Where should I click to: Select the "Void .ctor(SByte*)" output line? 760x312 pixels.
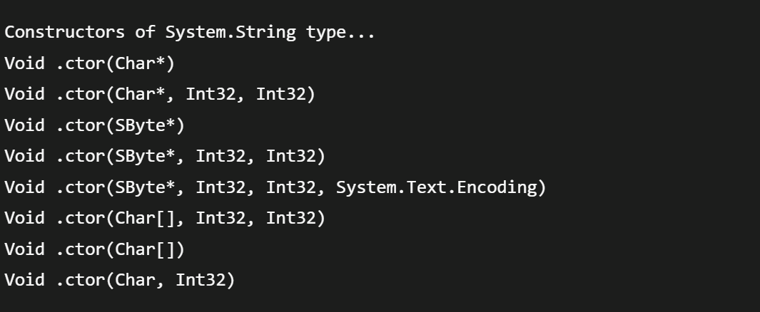95,125
